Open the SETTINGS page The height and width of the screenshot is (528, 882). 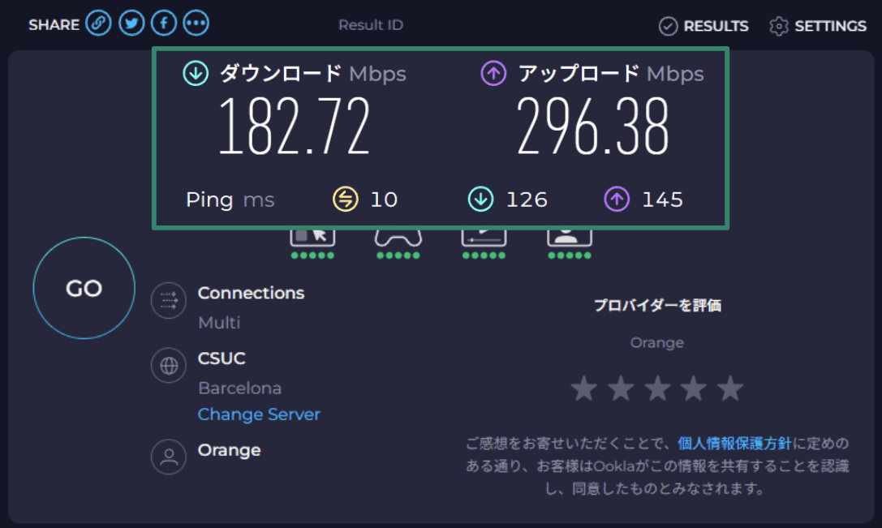click(x=817, y=25)
